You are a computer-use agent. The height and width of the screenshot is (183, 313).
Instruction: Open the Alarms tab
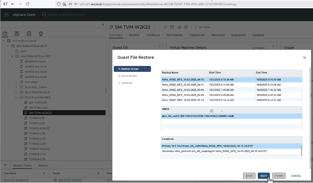coord(43,166)
